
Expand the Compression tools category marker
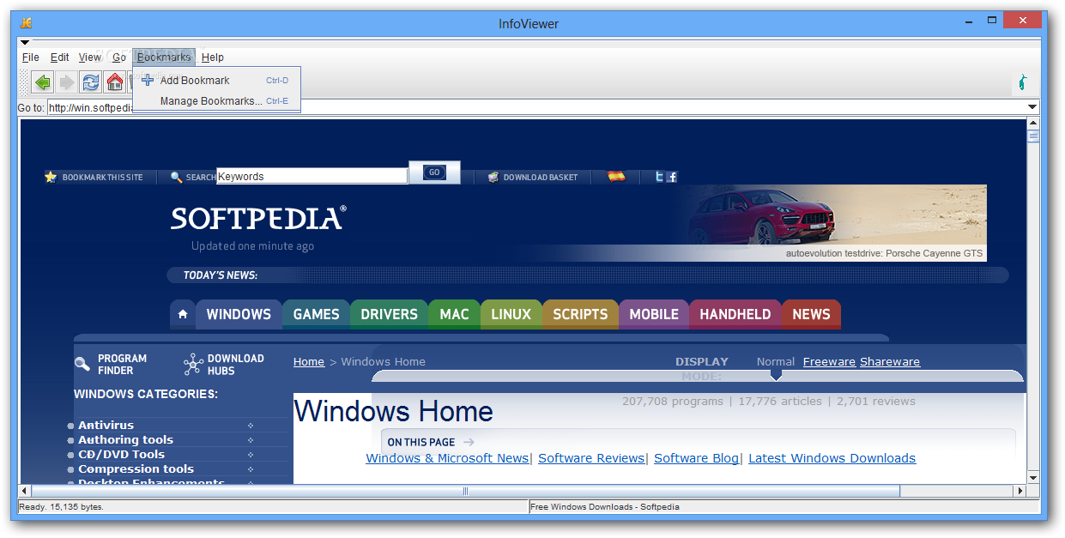tap(251, 469)
